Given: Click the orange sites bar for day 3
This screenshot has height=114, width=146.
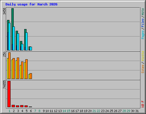Looking at the screenshot, I should 18,68.
